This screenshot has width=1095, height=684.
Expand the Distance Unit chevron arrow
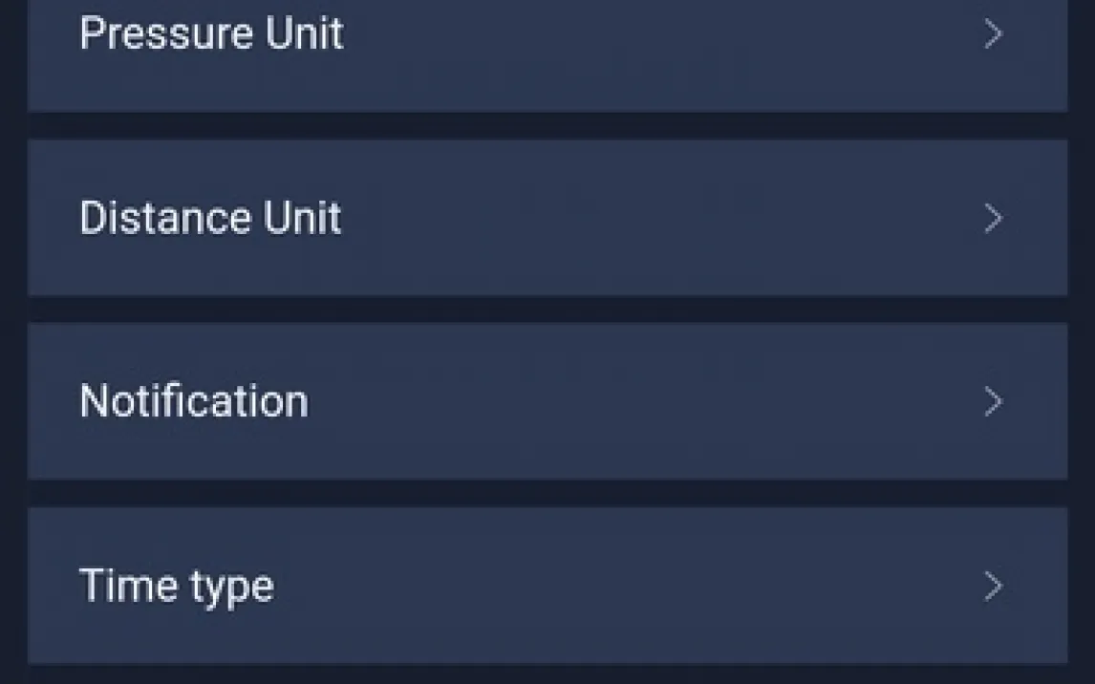tap(994, 219)
